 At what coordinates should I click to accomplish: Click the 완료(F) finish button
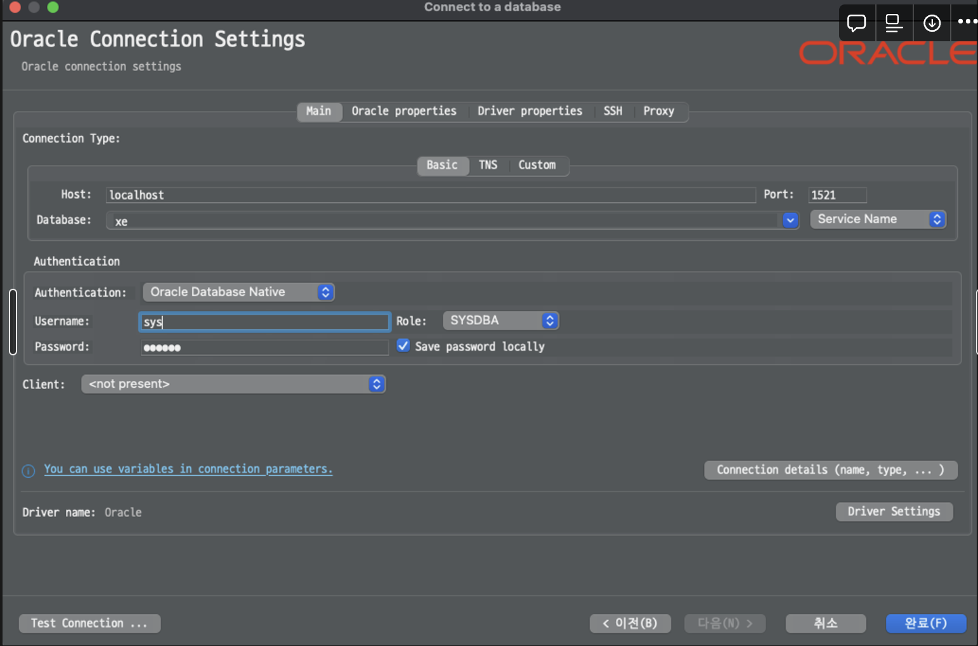click(926, 623)
